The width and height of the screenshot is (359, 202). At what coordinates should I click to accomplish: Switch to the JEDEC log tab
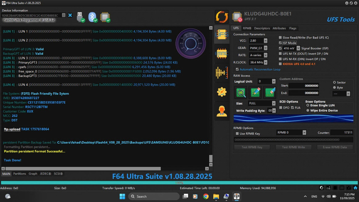(x=45, y=174)
